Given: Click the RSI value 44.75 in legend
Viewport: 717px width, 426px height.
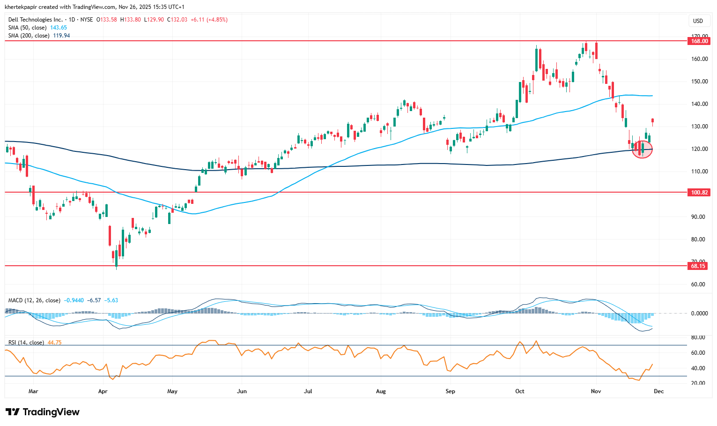Looking at the screenshot, I should (54, 343).
